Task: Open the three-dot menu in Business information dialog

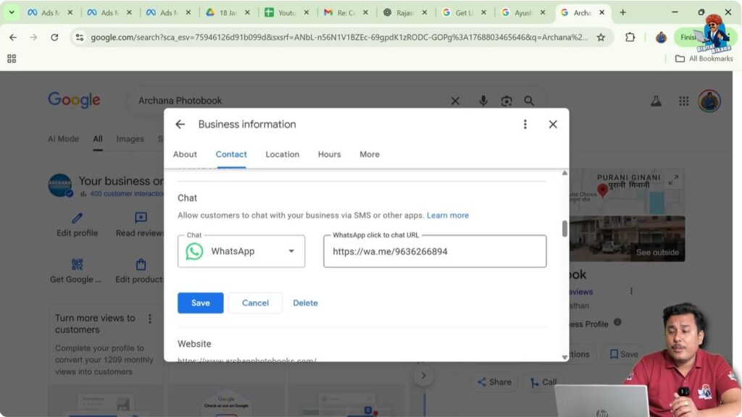Action: [x=525, y=124]
